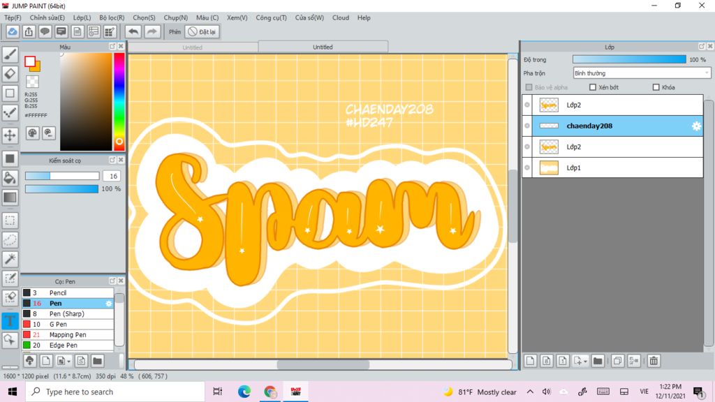Open the Pha trộn blend mode dropdown
Image resolution: width=715 pixels, height=402 pixels.
[x=642, y=73]
